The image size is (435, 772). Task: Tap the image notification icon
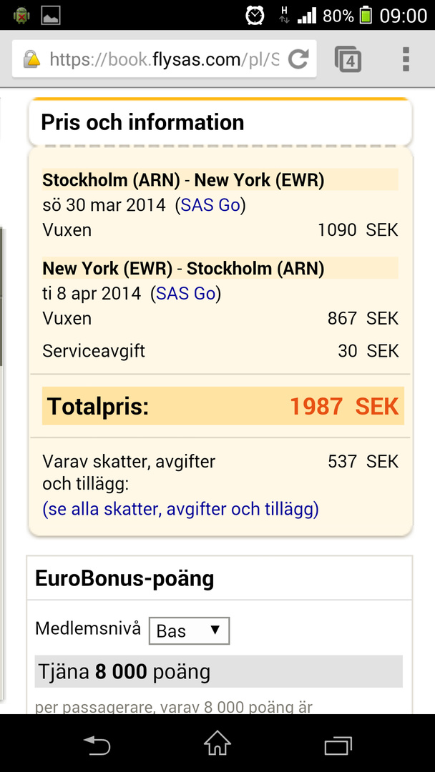click(51, 15)
